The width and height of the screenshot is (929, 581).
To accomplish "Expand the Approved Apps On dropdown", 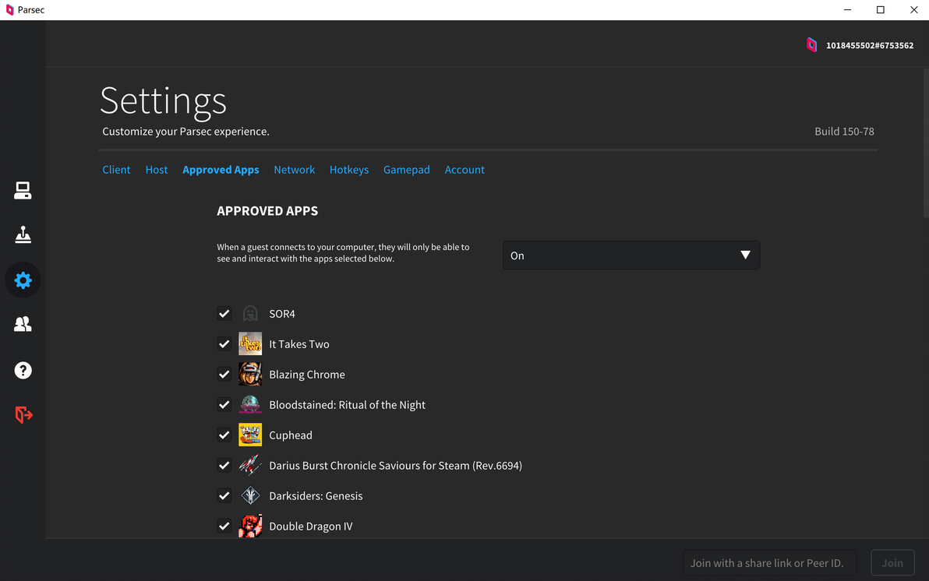I will click(x=631, y=255).
